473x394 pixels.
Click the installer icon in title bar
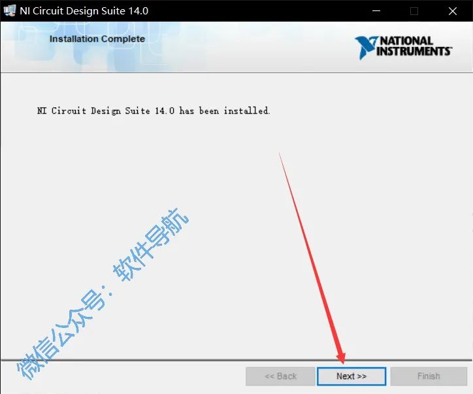9,11
